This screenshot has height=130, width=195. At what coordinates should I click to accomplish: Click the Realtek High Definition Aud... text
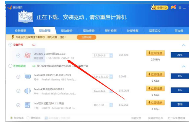point(59,94)
